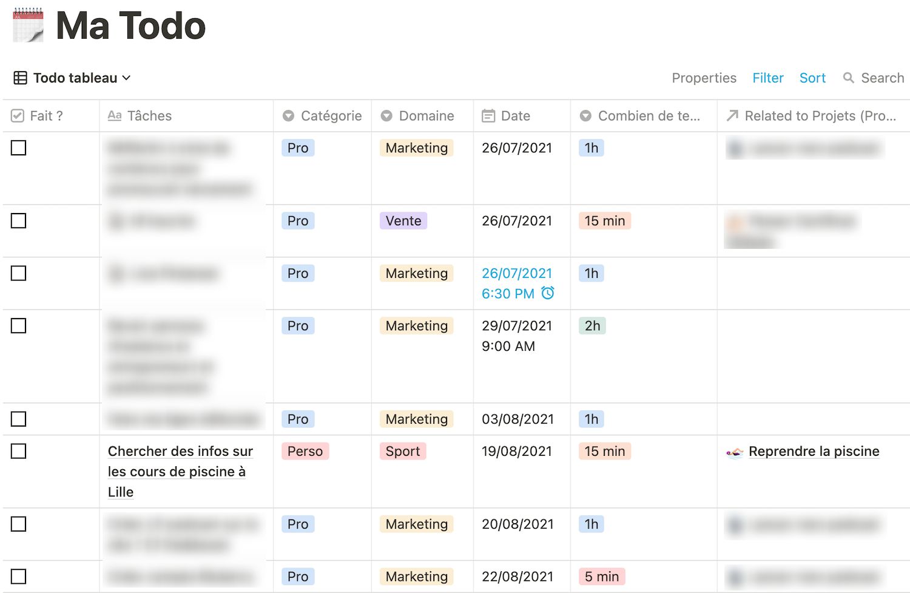Click the red Sport tag
The width and height of the screenshot is (910, 593).
click(x=403, y=452)
